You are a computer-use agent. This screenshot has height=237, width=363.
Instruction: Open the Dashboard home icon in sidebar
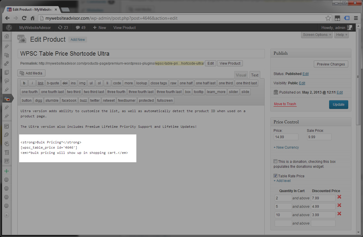(6, 36)
